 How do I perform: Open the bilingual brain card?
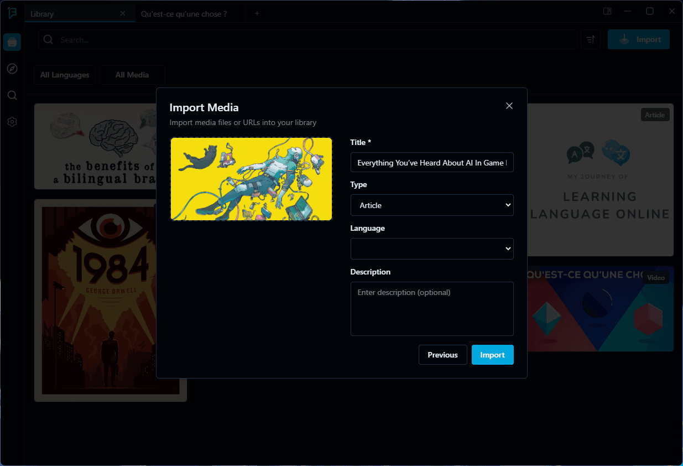[x=95, y=146]
